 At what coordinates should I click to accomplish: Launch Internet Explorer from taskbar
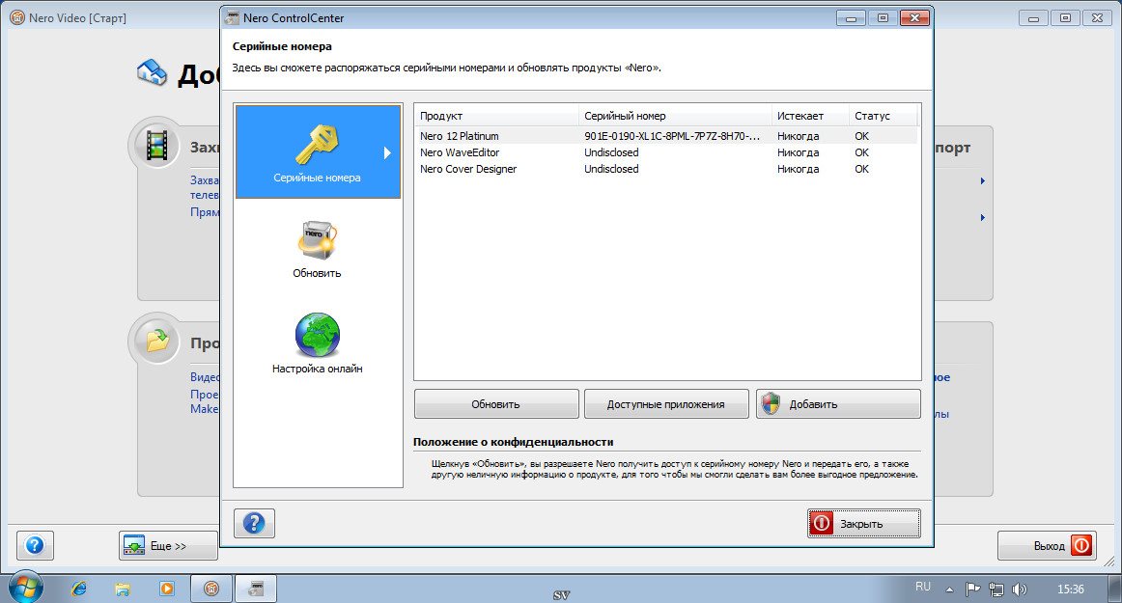click(x=79, y=589)
